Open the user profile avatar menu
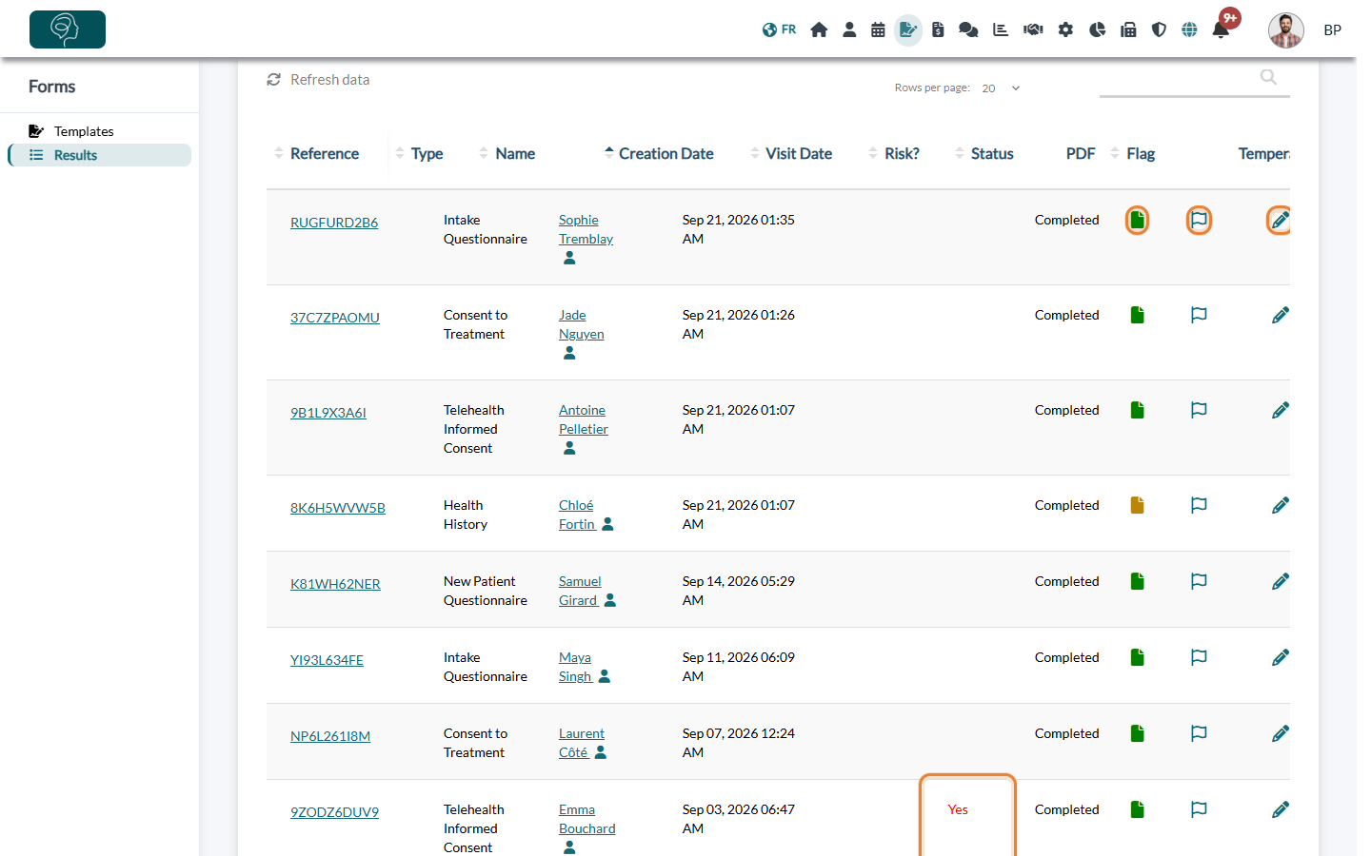 pos(1286,30)
